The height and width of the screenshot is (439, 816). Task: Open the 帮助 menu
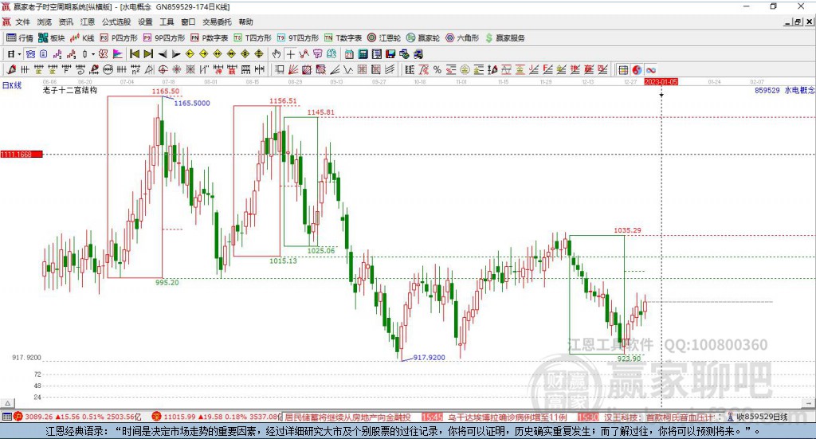[245, 22]
